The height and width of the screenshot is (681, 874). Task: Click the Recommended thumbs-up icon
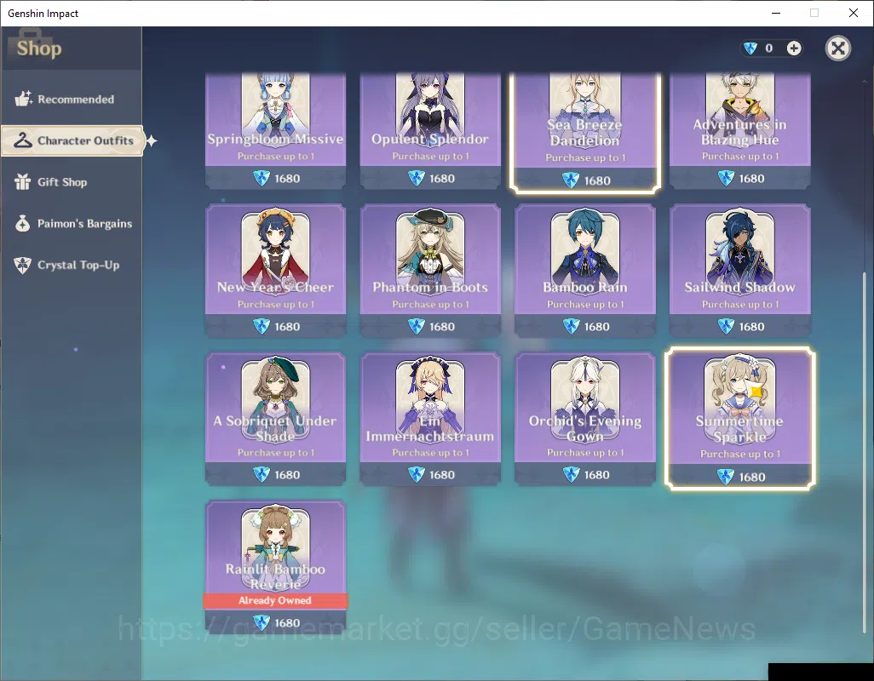point(23,99)
